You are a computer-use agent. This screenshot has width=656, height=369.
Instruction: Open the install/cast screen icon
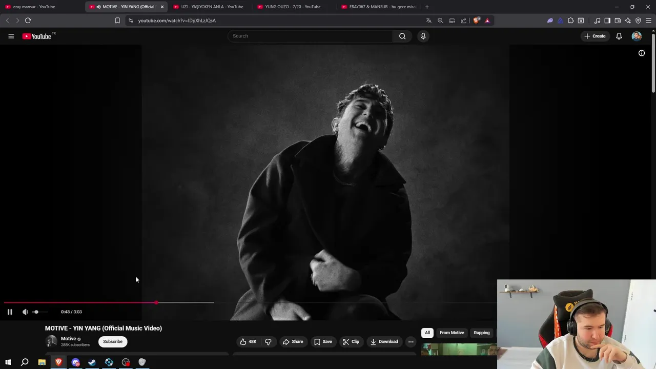(x=452, y=20)
